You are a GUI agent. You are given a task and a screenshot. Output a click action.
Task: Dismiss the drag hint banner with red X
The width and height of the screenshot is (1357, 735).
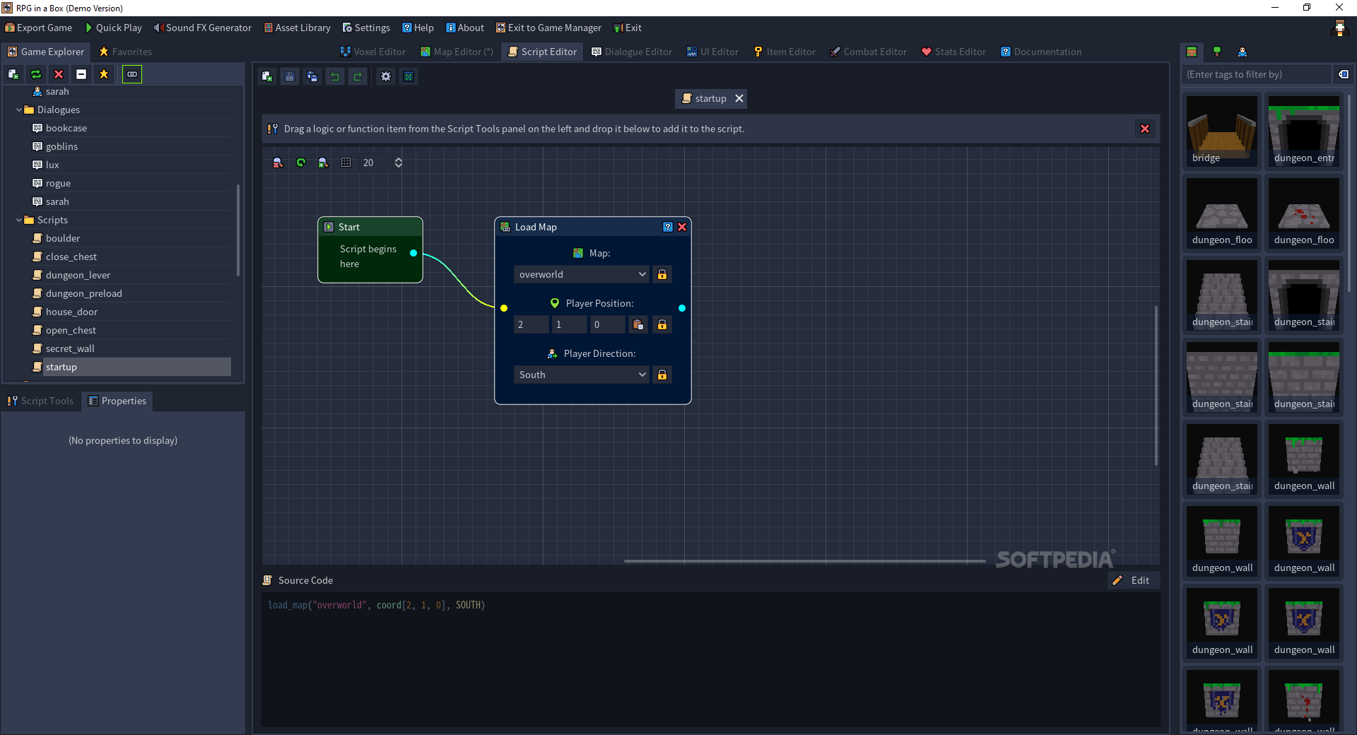1145,129
